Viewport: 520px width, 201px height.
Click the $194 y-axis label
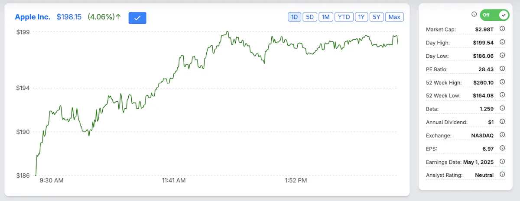[x=23, y=88]
